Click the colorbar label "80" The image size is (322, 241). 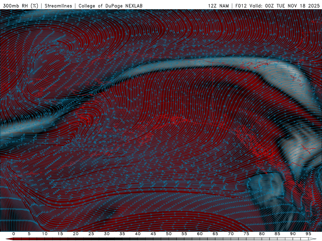point(262,234)
